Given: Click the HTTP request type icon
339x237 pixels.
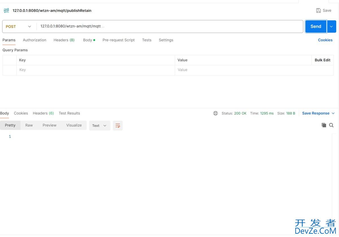Looking at the screenshot, I should [6, 10].
